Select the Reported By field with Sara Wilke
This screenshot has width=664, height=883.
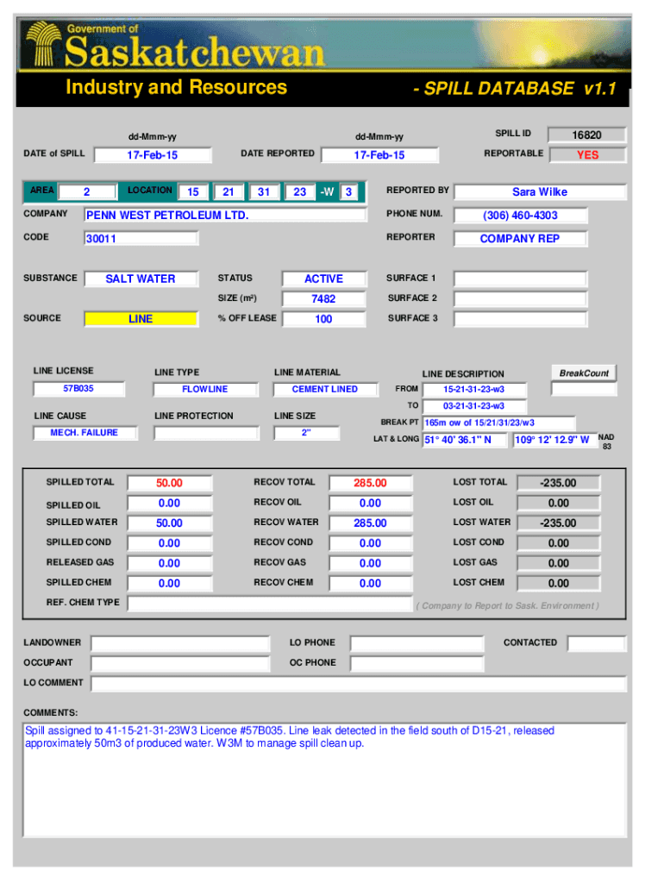539,192
